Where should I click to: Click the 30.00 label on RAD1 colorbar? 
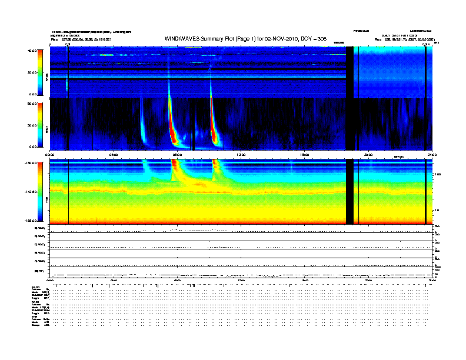click(32, 125)
